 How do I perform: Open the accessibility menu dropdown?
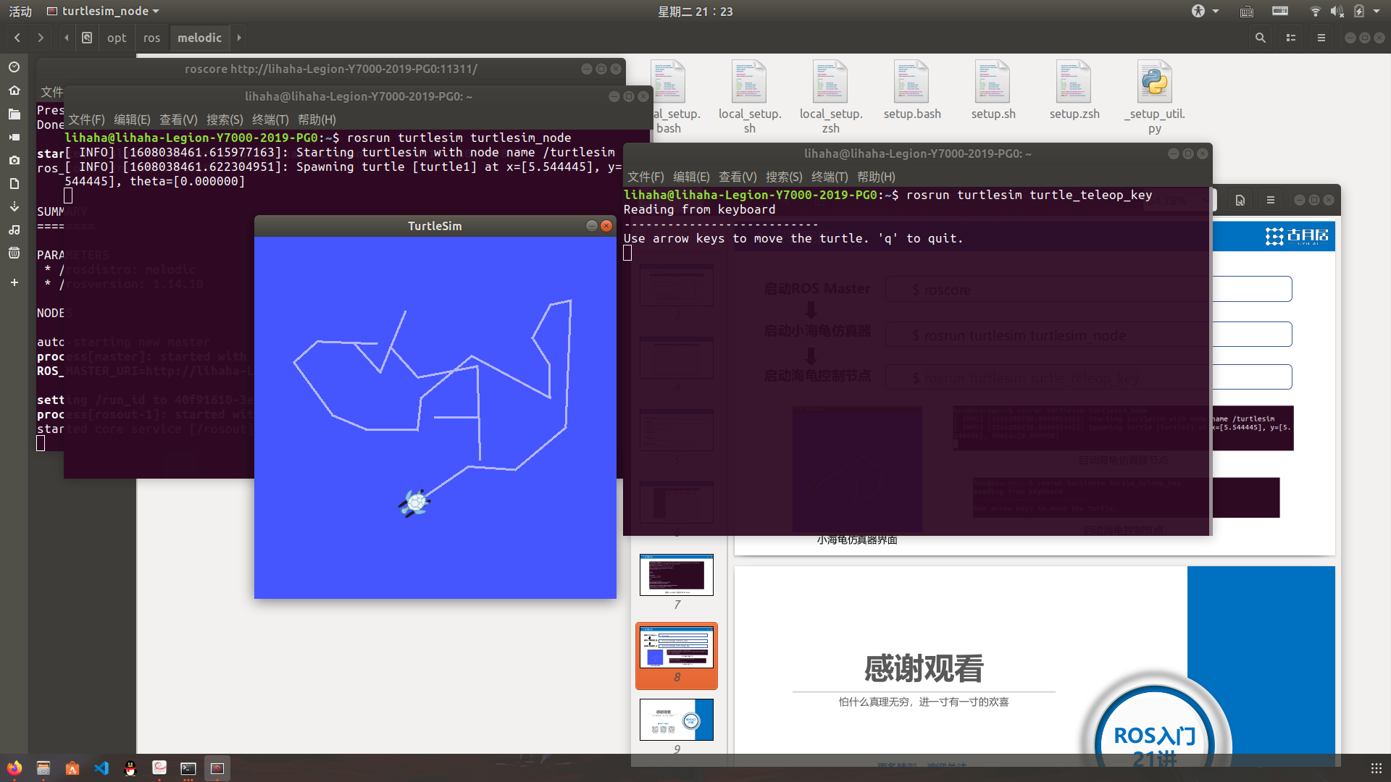1205,11
